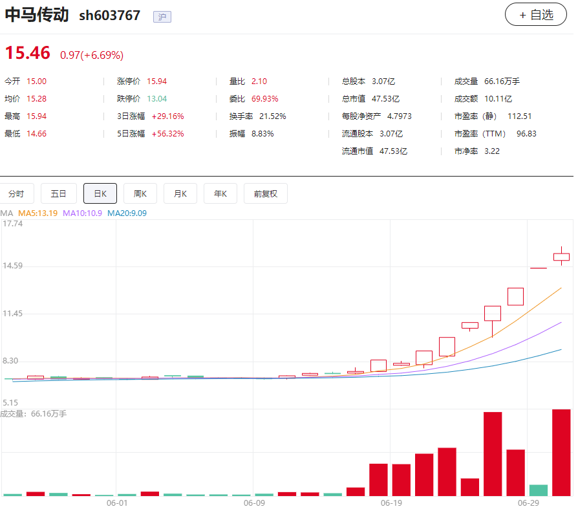Viewport: 578px width, 509px height.
Task: Click the 5日涨幅 value +56.32%
Action: click(x=167, y=133)
